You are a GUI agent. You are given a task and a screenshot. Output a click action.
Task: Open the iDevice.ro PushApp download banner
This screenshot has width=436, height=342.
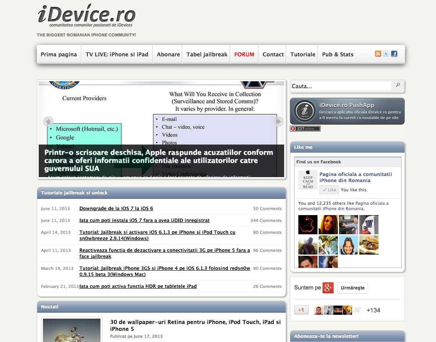tap(347, 111)
